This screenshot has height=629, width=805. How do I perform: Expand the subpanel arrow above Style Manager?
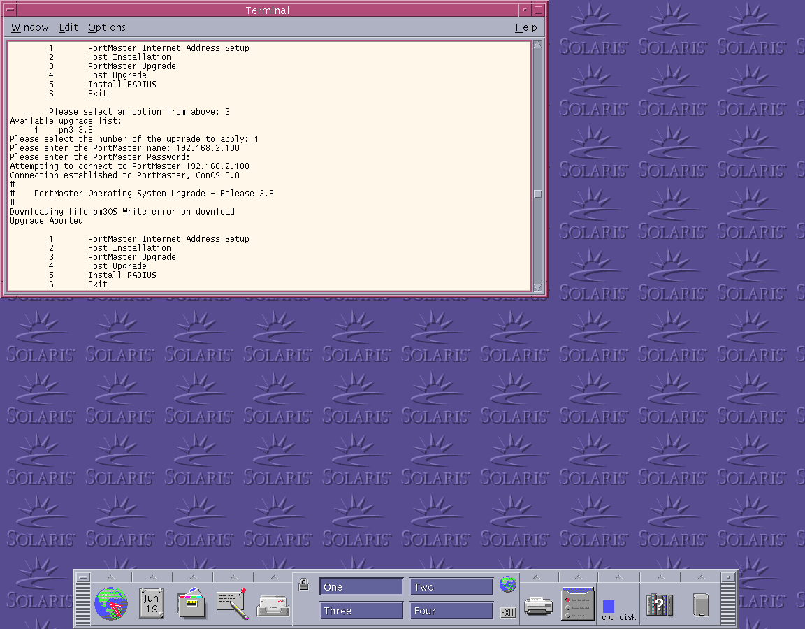coord(578,577)
